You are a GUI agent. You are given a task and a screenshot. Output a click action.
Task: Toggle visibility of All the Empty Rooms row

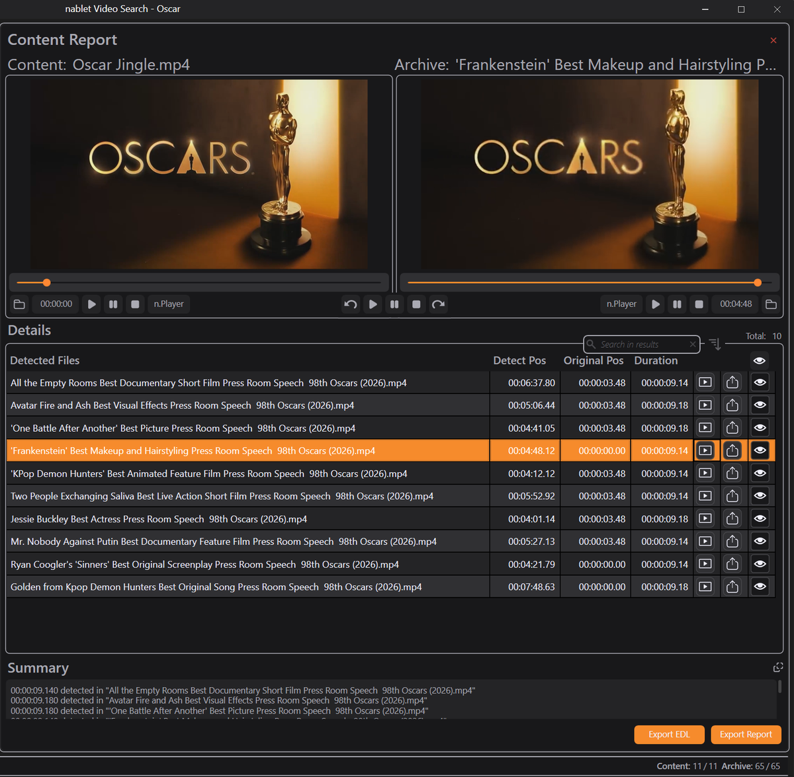pyautogui.click(x=760, y=382)
